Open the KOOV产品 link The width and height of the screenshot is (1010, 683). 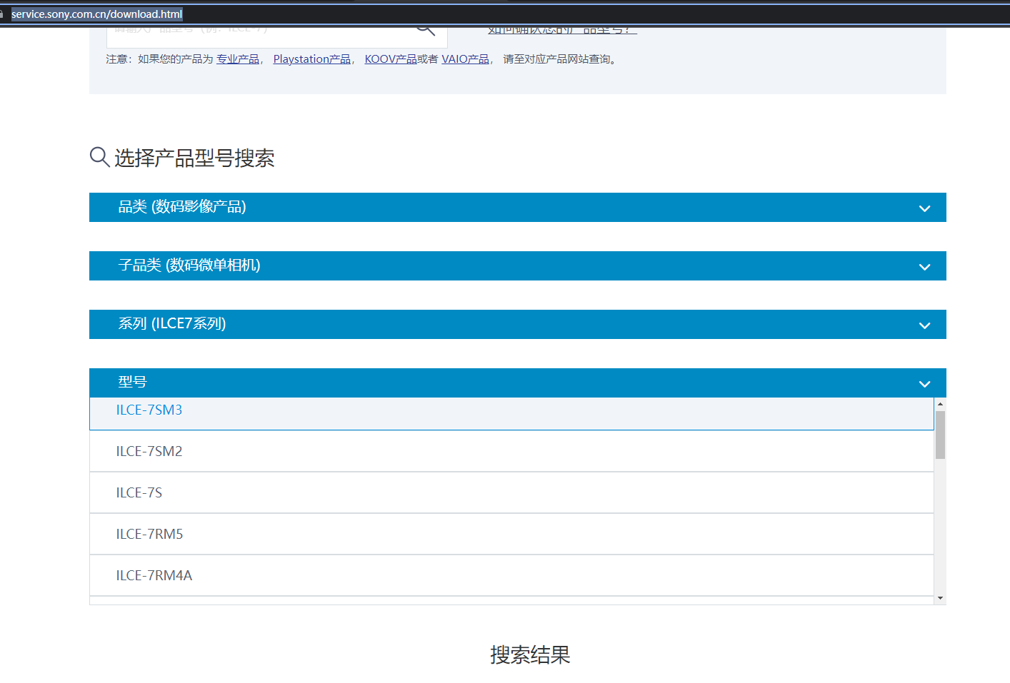[x=391, y=59]
